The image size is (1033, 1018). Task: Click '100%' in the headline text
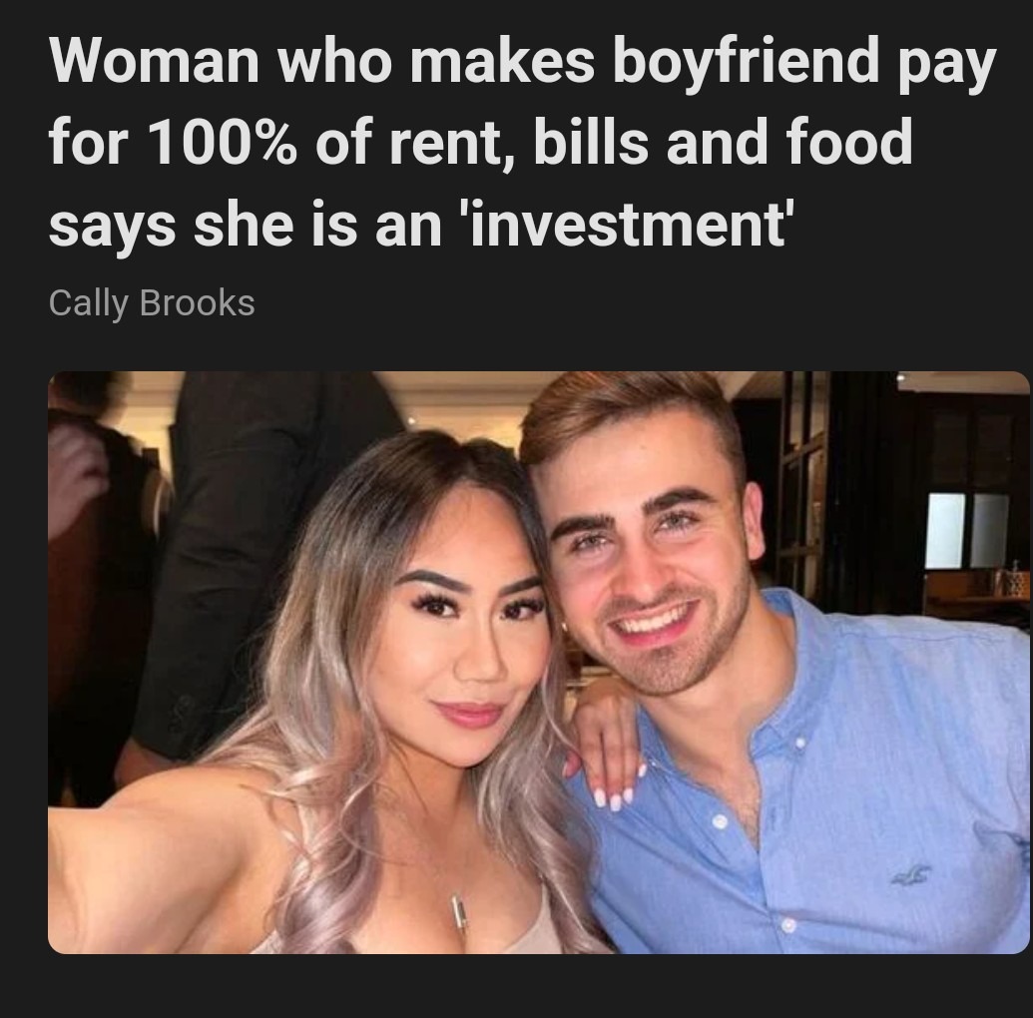(222, 142)
